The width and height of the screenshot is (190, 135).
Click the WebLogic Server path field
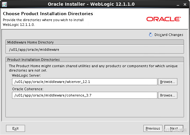85,82
